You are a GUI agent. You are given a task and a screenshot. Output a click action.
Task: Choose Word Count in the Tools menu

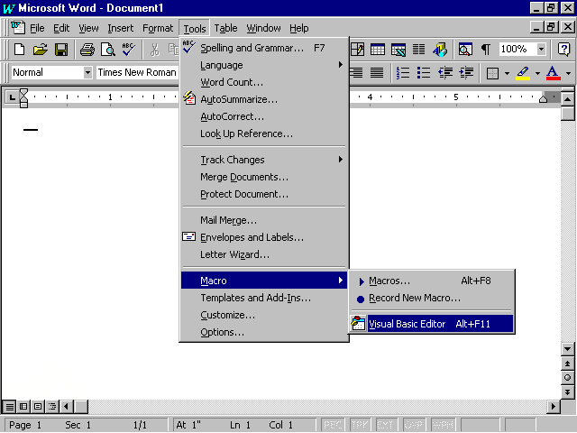[264, 82]
